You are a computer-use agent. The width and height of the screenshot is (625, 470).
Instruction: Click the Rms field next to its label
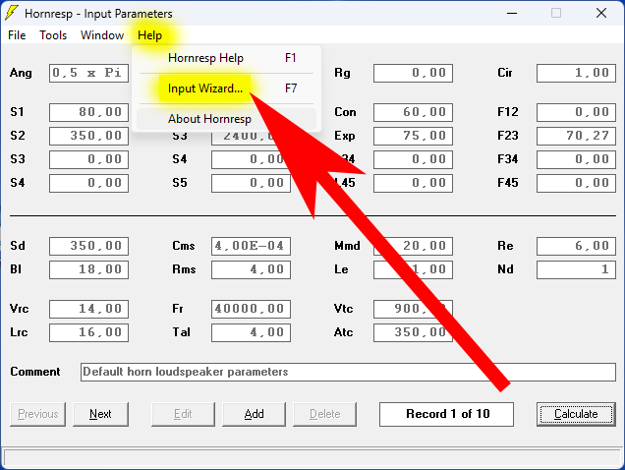click(251, 269)
